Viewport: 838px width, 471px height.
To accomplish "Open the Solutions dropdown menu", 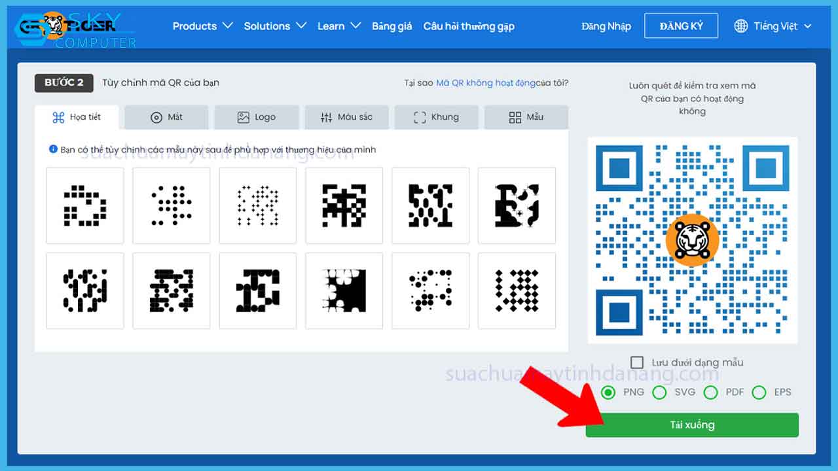I will (275, 26).
